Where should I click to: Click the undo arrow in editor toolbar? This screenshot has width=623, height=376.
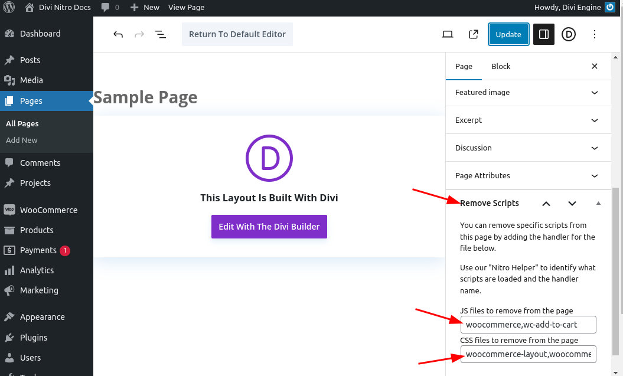coord(118,34)
